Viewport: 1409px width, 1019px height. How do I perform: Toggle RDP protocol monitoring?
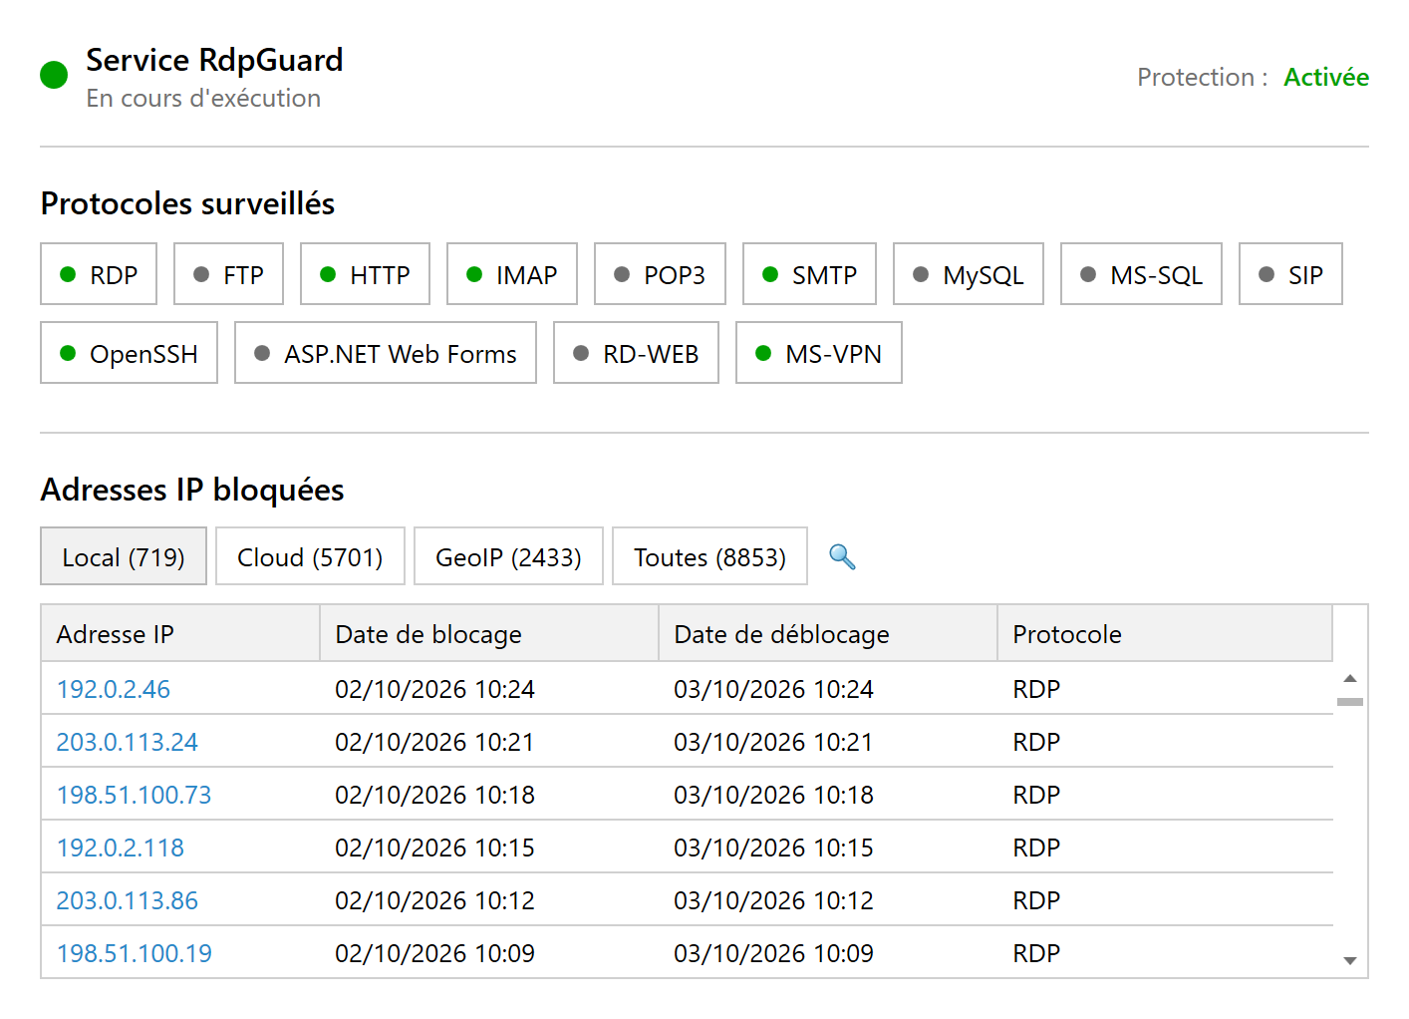99,274
